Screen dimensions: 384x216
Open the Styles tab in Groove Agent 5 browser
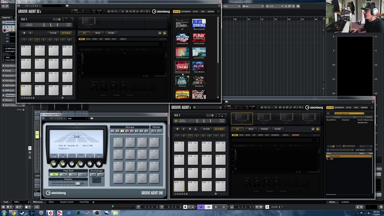point(348,107)
